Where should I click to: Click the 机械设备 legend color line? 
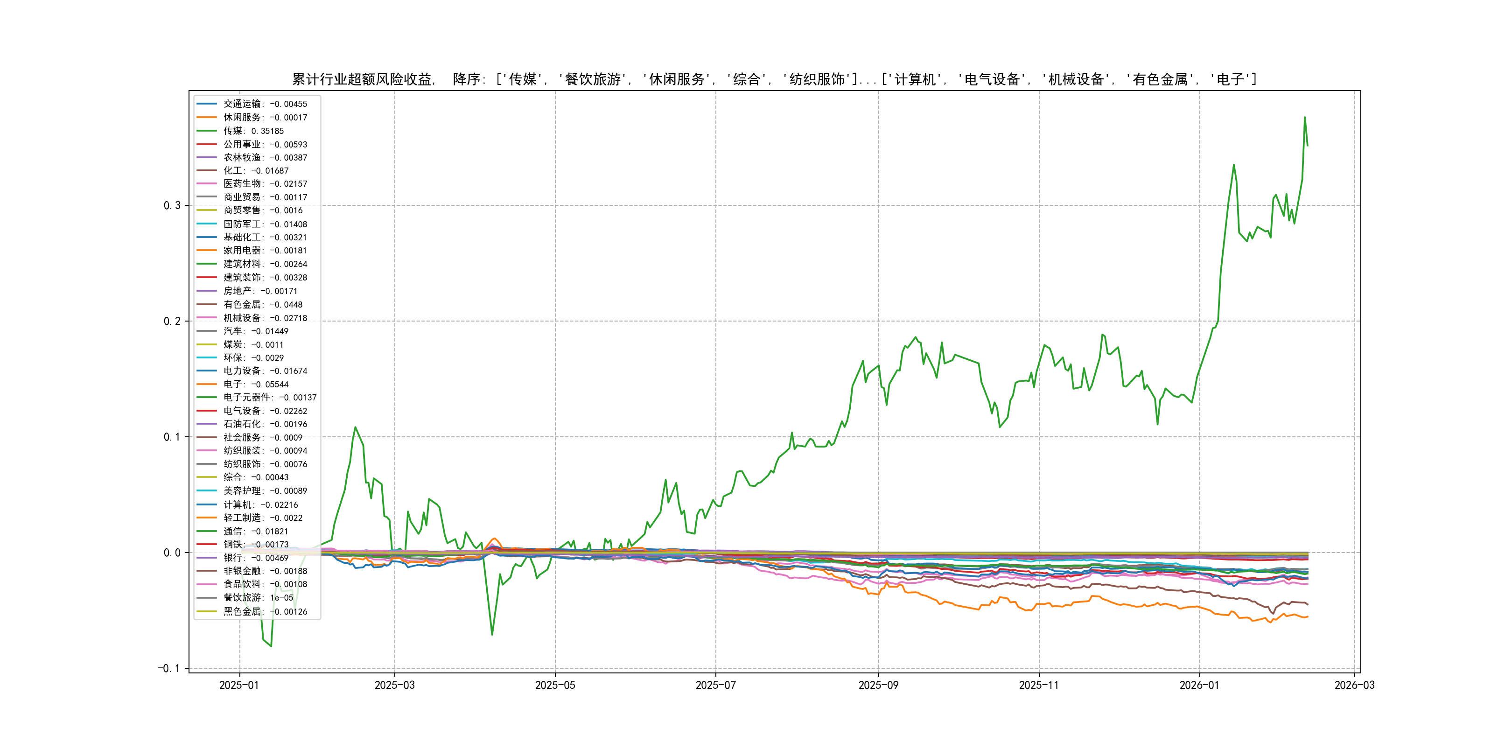[207, 318]
